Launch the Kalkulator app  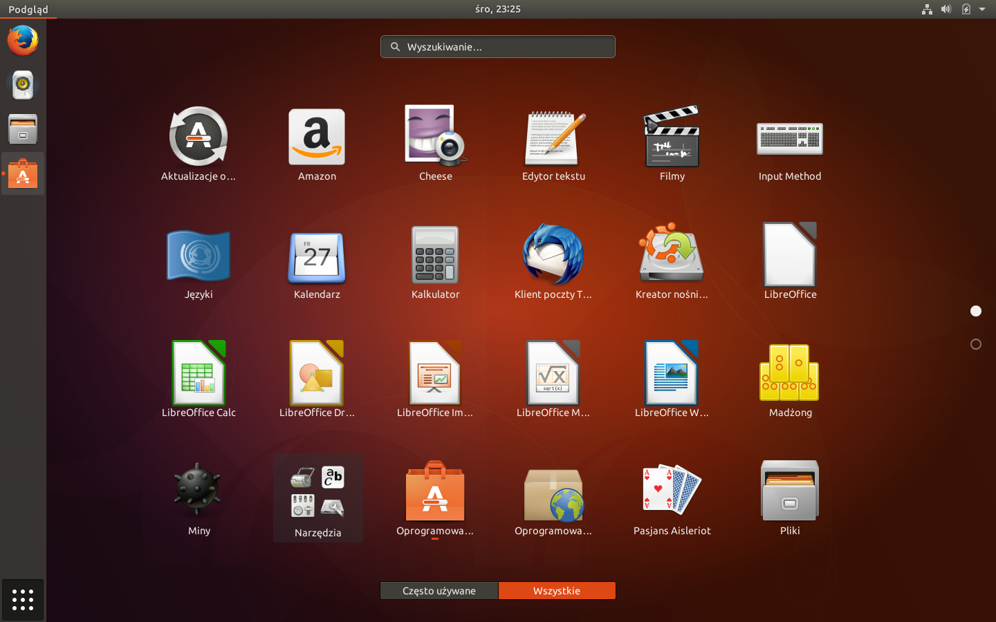(x=435, y=262)
